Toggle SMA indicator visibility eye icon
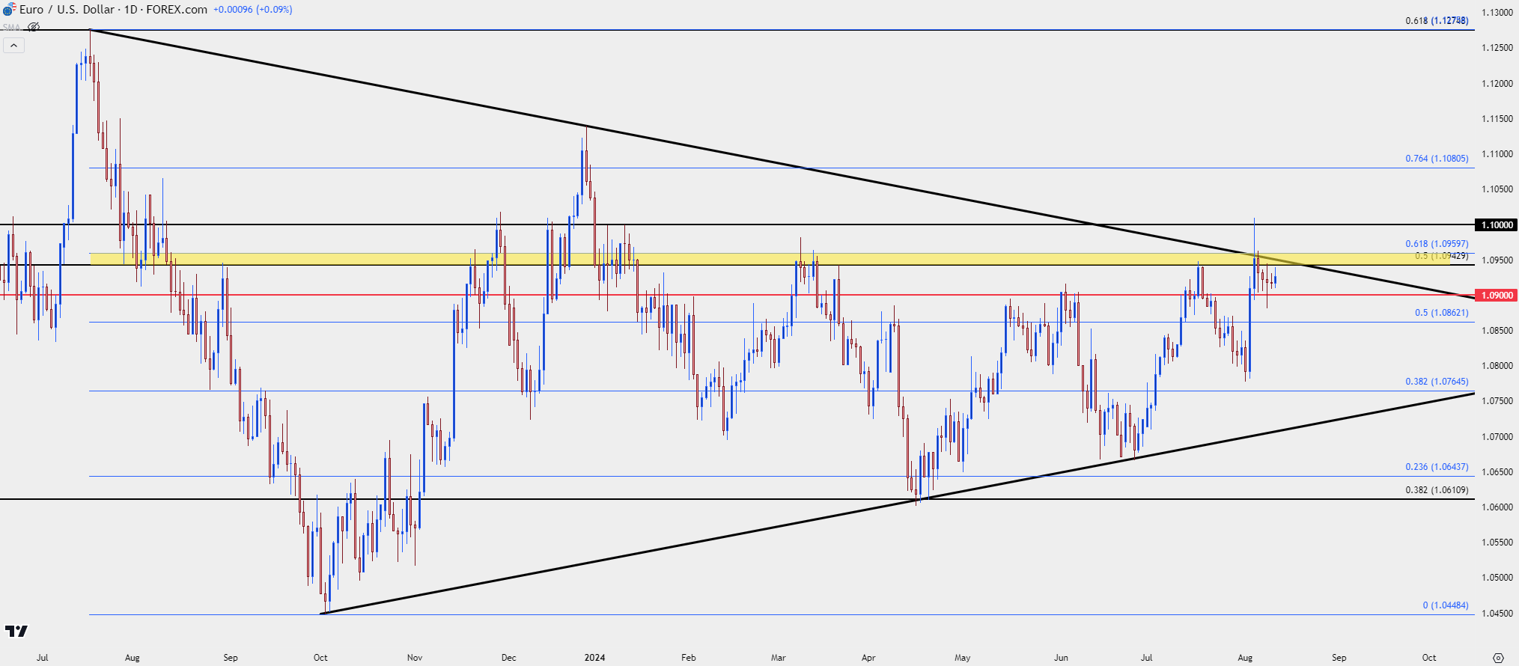Screen dimensions: 1519x666 (x=34, y=27)
